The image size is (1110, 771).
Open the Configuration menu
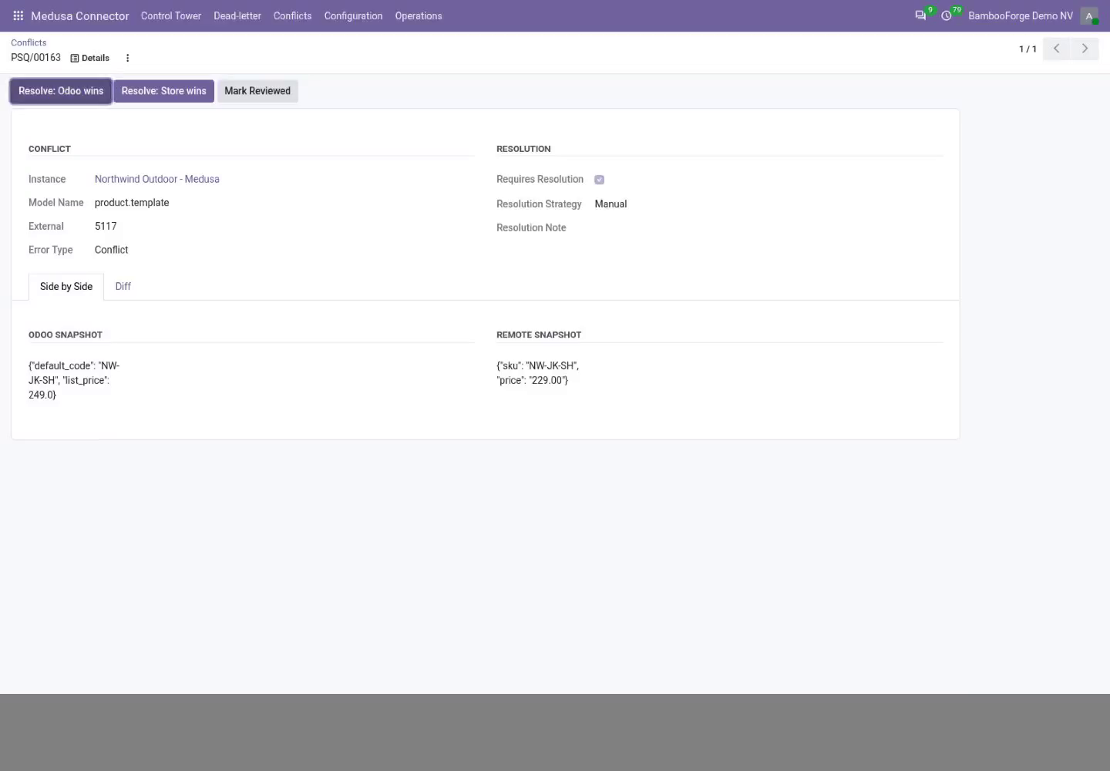click(x=353, y=15)
